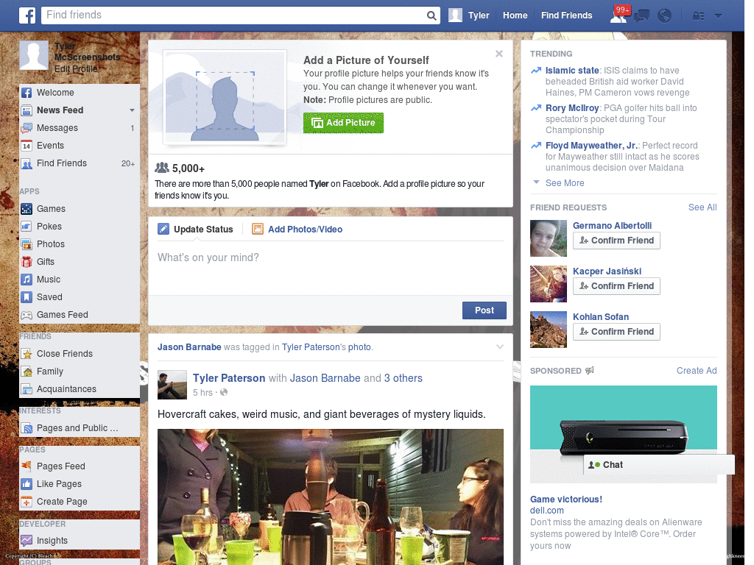Confirm Kacper Jasiński as friend
The width and height of the screenshot is (754, 565).
tap(616, 286)
